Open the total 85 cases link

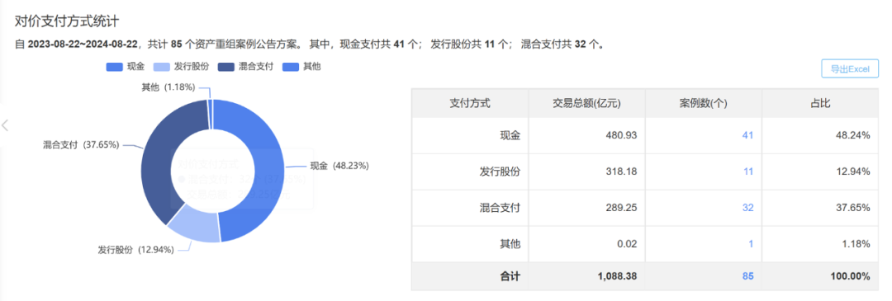[x=747, y=276]
